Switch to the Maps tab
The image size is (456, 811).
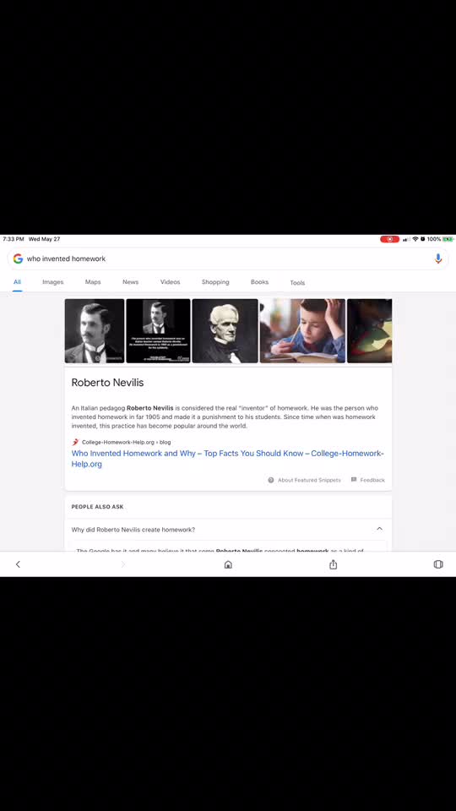click(x=93, y=282)
